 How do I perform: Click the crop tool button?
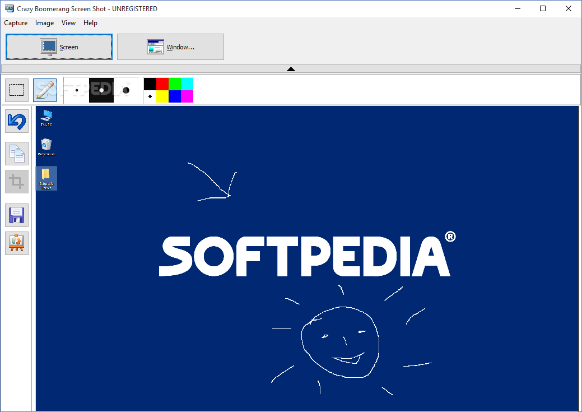tap(17, 182)
